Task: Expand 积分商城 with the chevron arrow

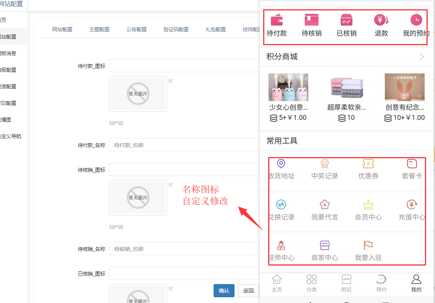Action: (422, 57)
